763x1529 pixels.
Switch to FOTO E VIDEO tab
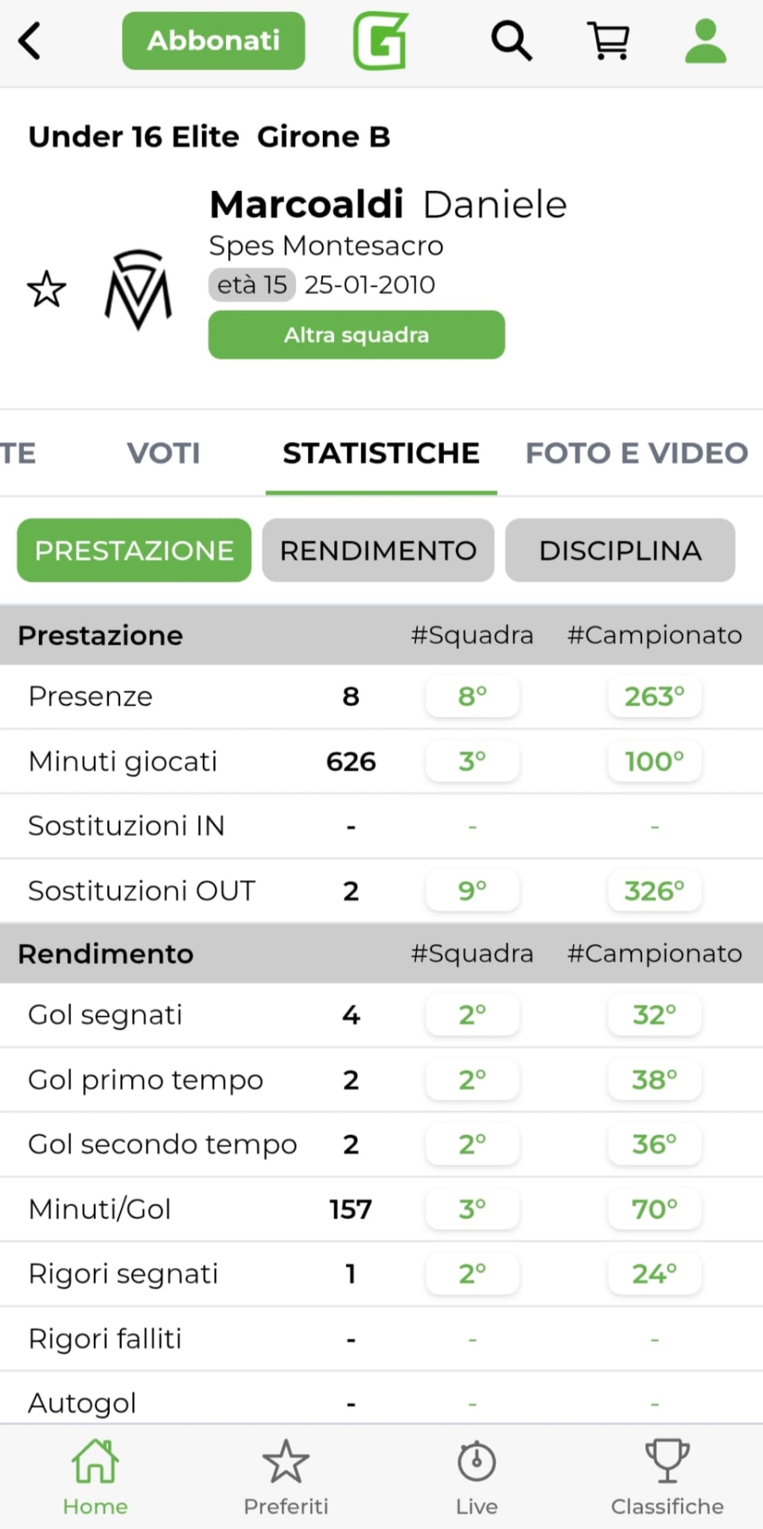[x=636, y=453]
